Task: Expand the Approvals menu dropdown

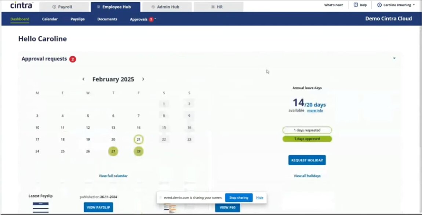Action: pos(156,19)
